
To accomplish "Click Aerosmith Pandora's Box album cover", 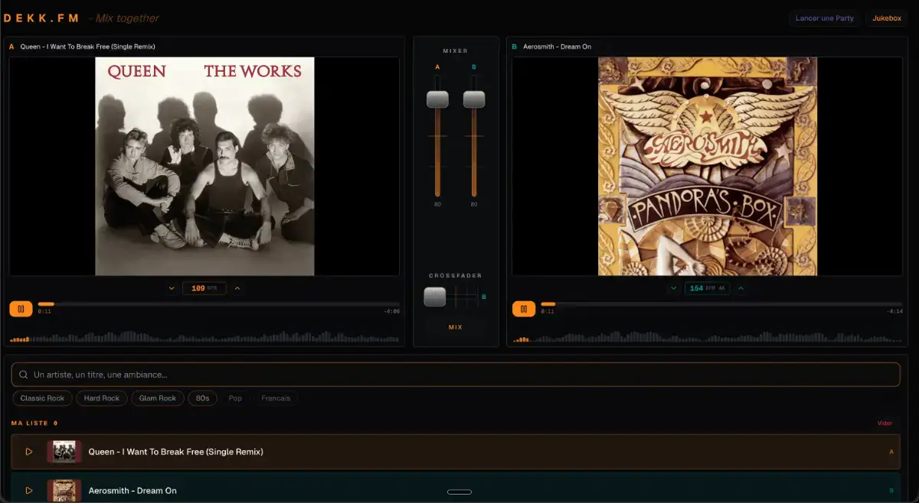I will click(708, 166).
